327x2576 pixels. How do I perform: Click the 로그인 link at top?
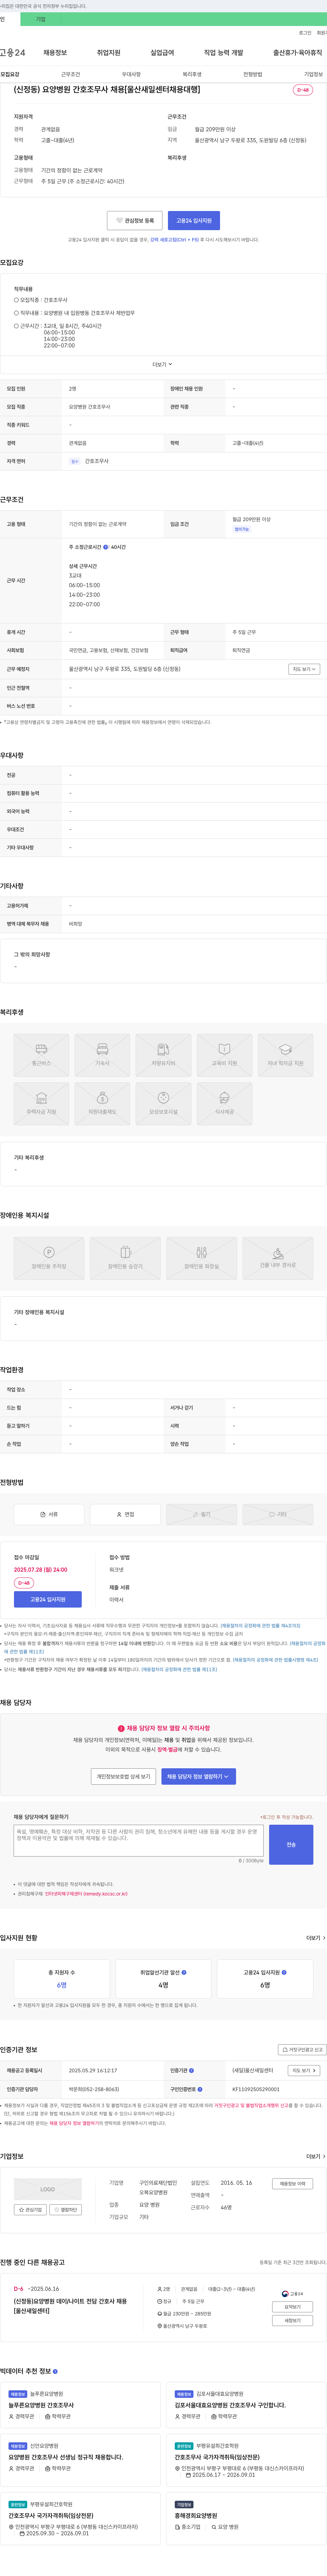click(x=305, y=33)
